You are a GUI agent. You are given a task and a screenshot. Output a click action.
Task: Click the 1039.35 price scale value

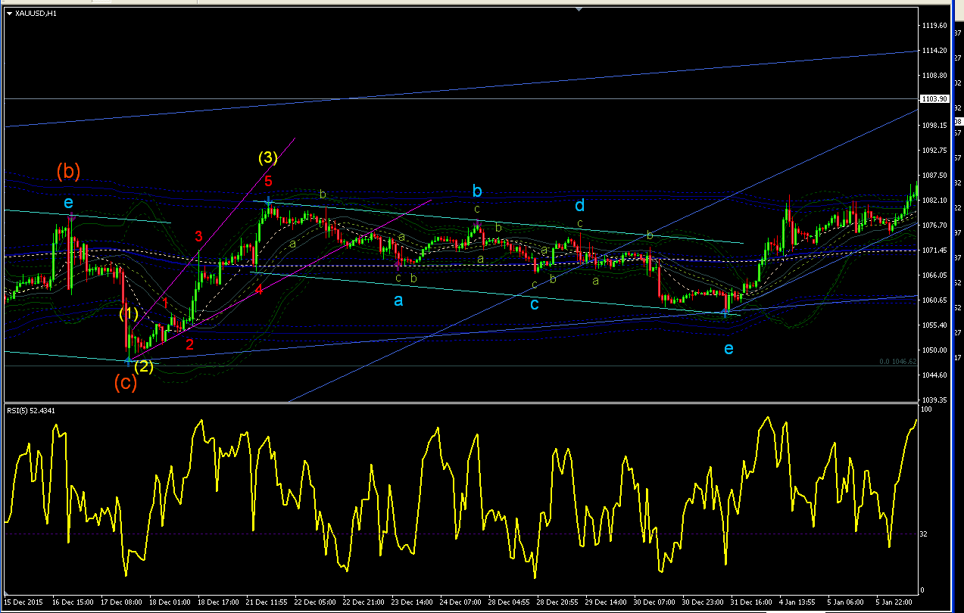pos(935,400)
